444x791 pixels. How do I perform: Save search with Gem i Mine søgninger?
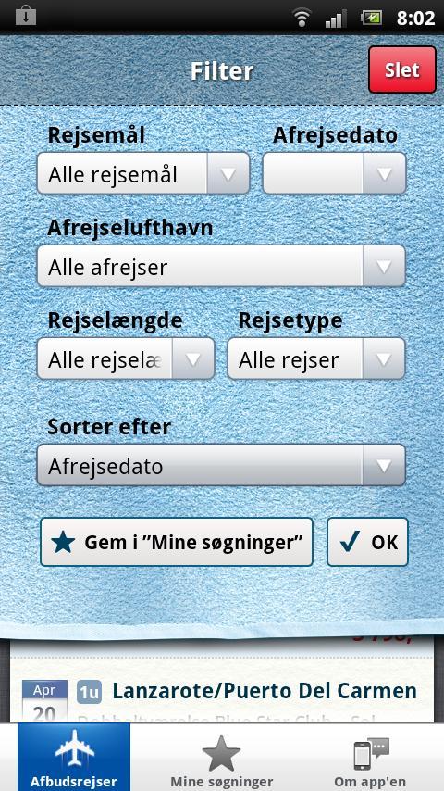(x=177, y=542)
